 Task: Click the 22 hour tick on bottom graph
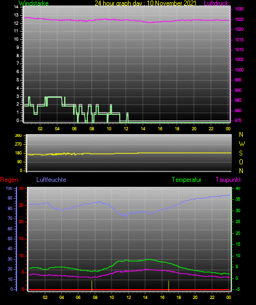(x=212, y=297)
